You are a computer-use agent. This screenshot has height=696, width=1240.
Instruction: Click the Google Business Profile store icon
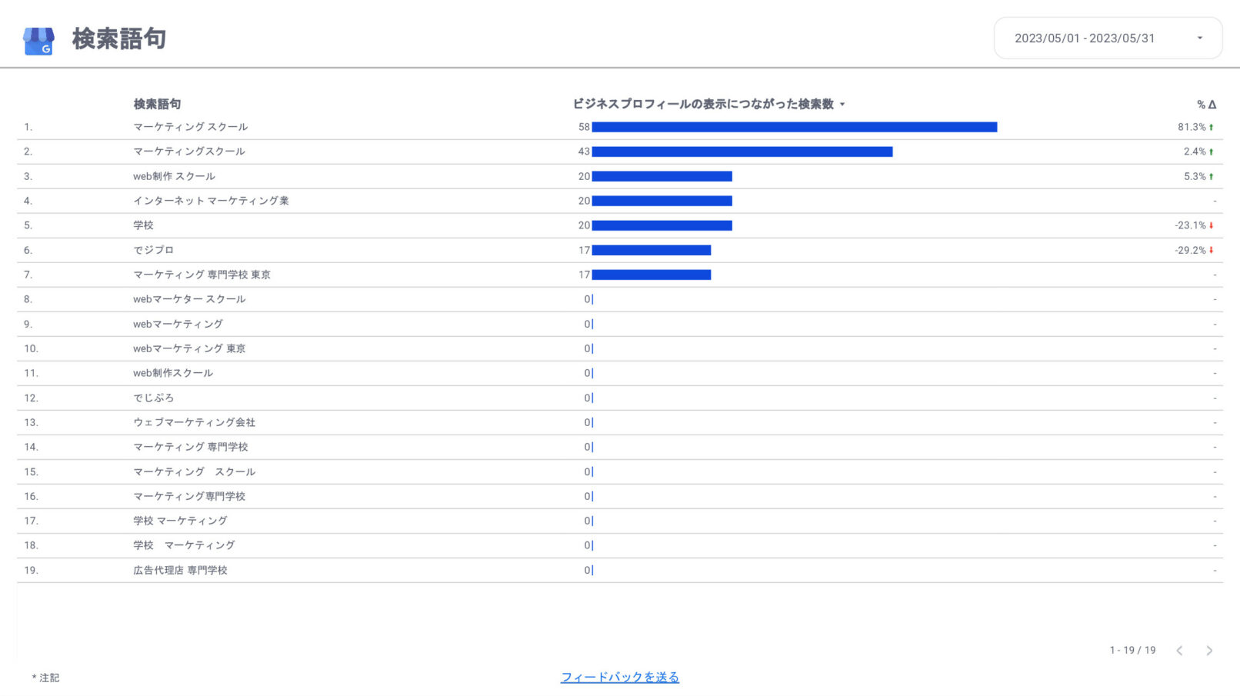coord(38,41)
